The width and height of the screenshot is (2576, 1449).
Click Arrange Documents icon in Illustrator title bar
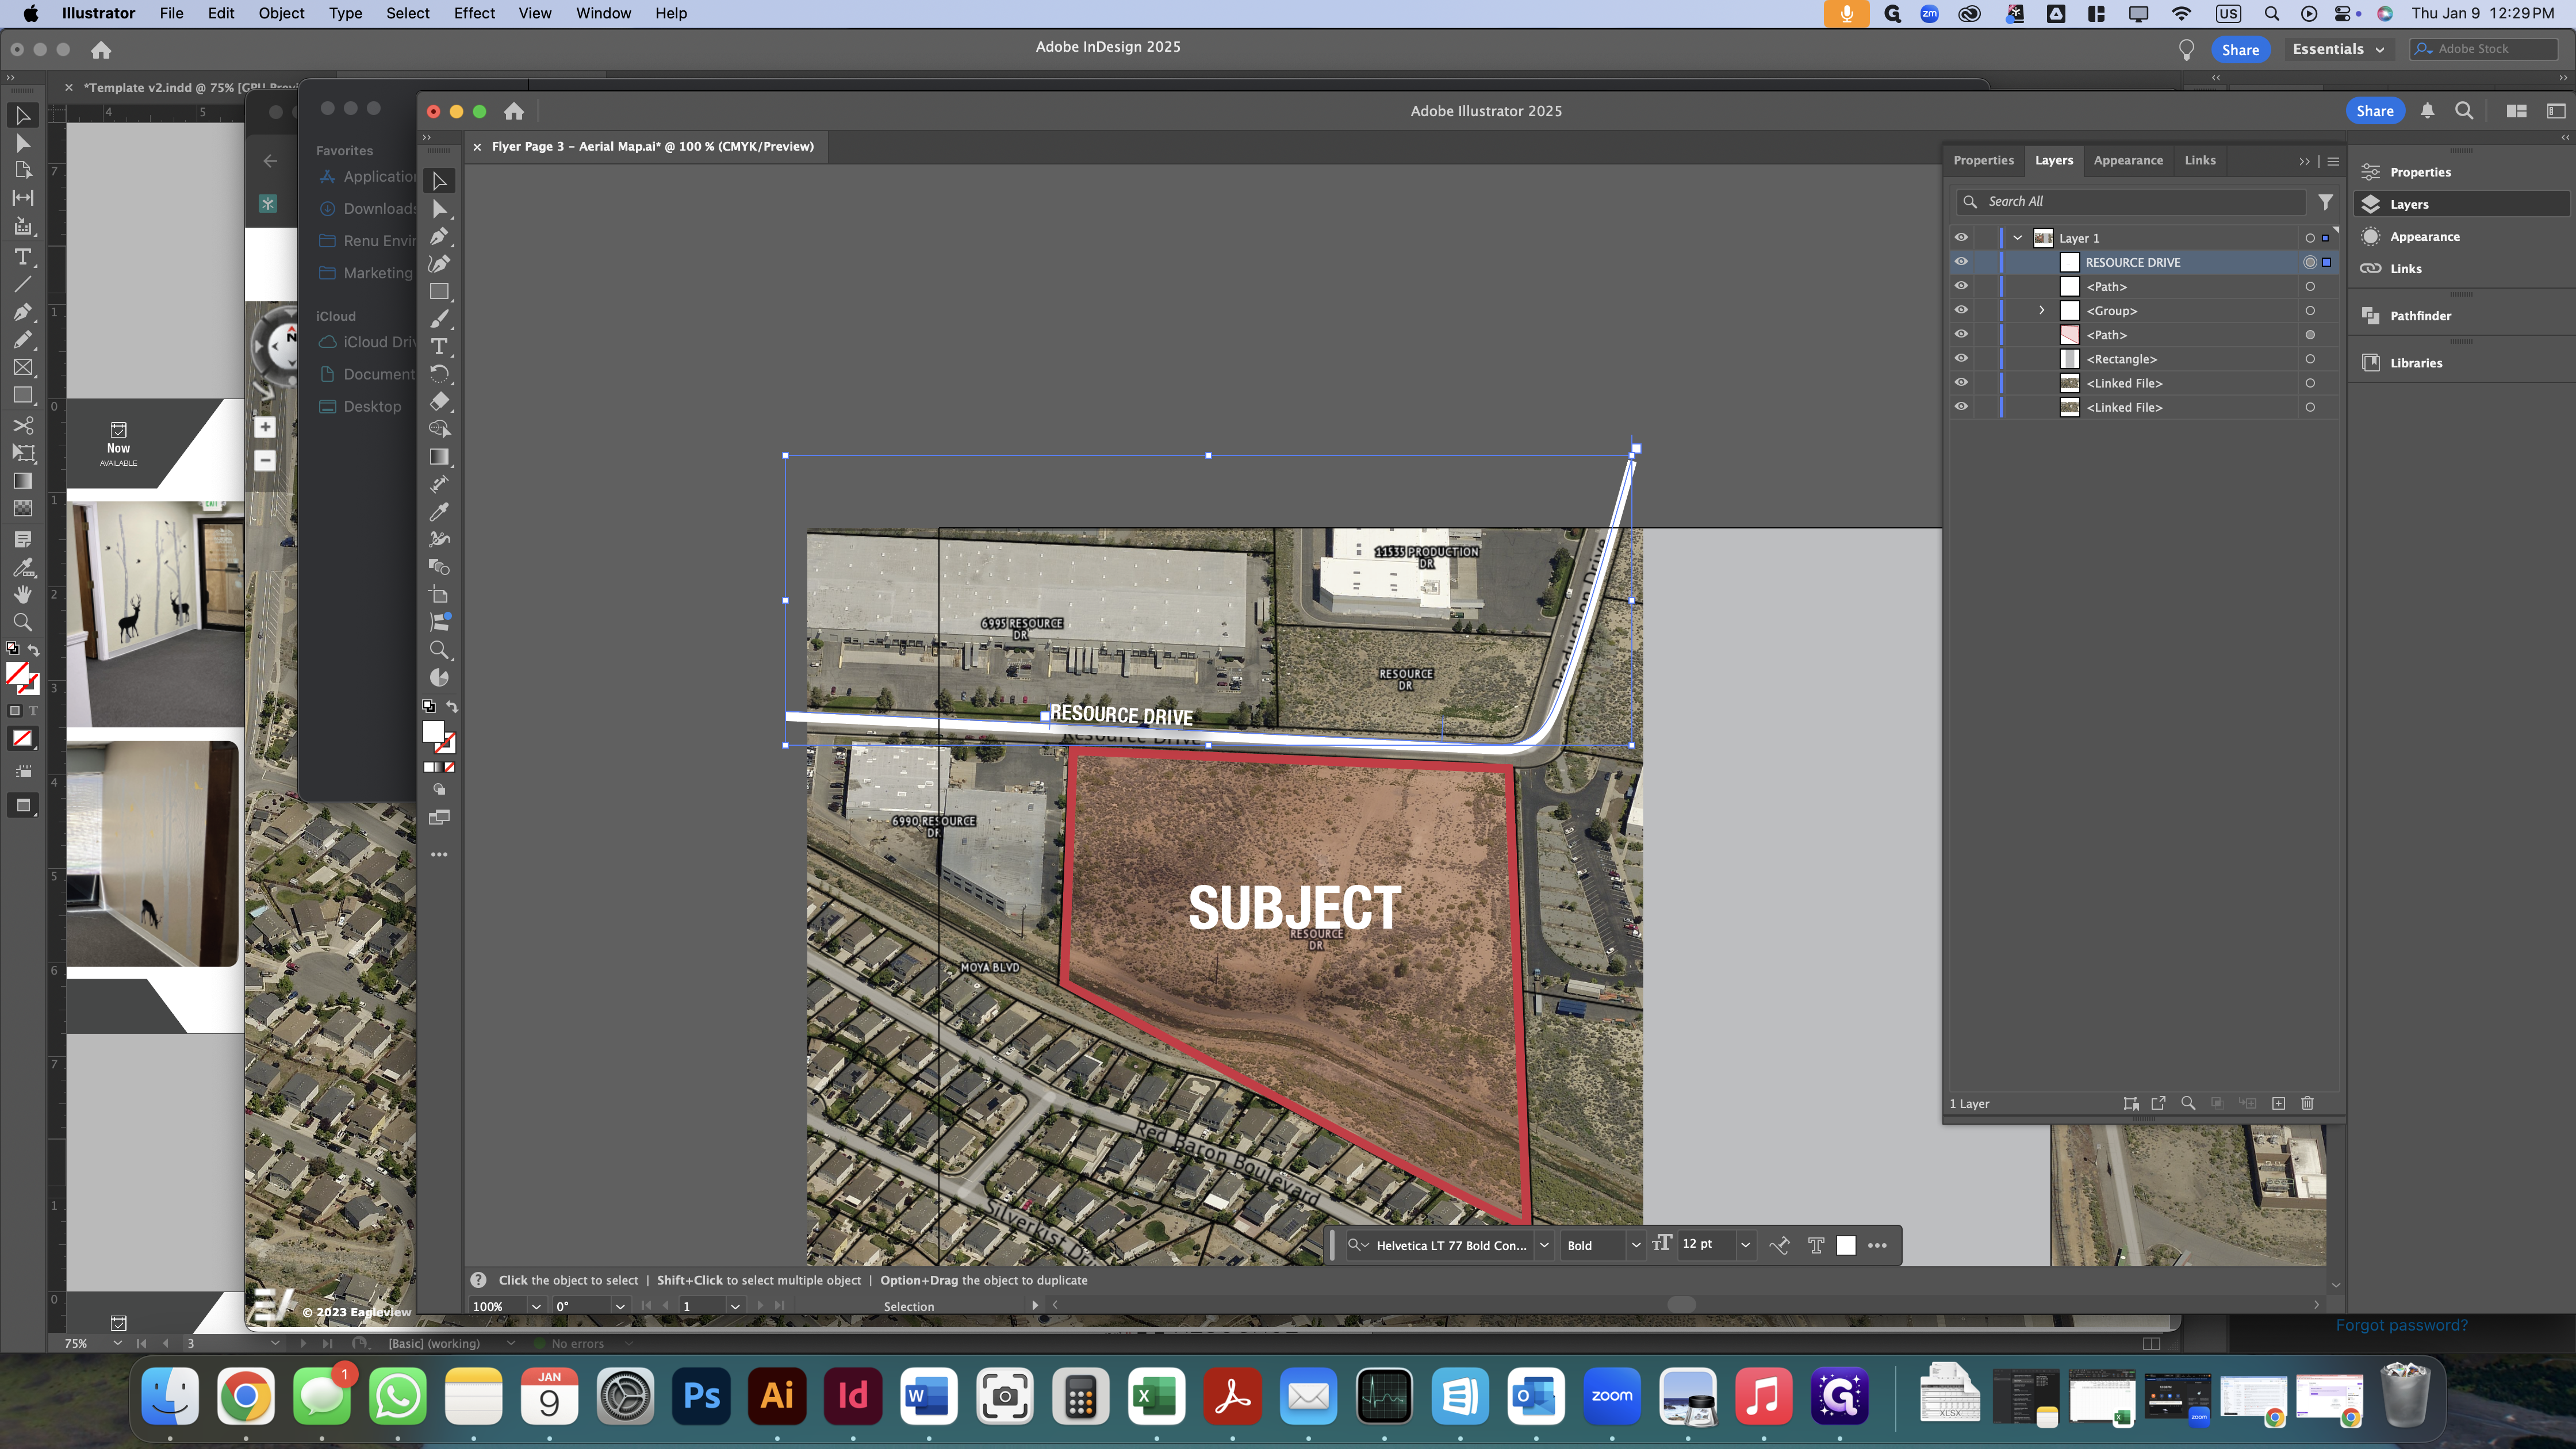pos(2517,111)
